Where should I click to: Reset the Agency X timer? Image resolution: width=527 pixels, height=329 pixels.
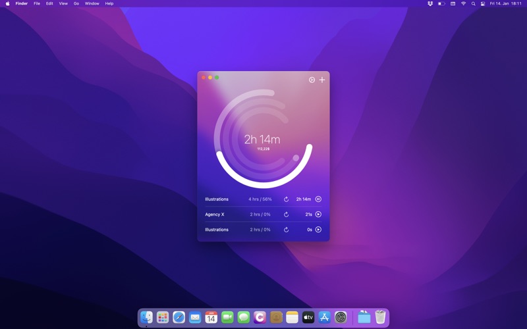pyautogui.click(x=287, y=215)
